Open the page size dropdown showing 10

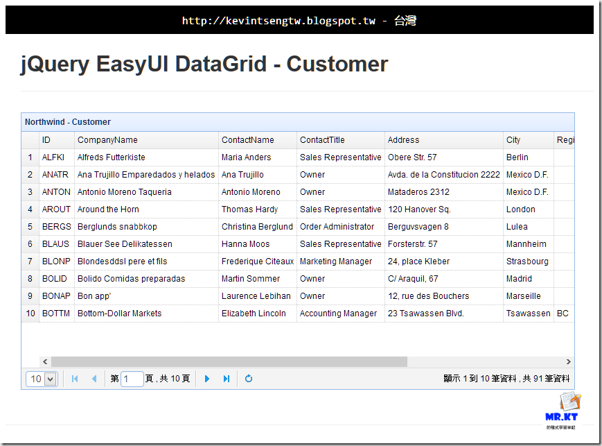click(42, 379)
